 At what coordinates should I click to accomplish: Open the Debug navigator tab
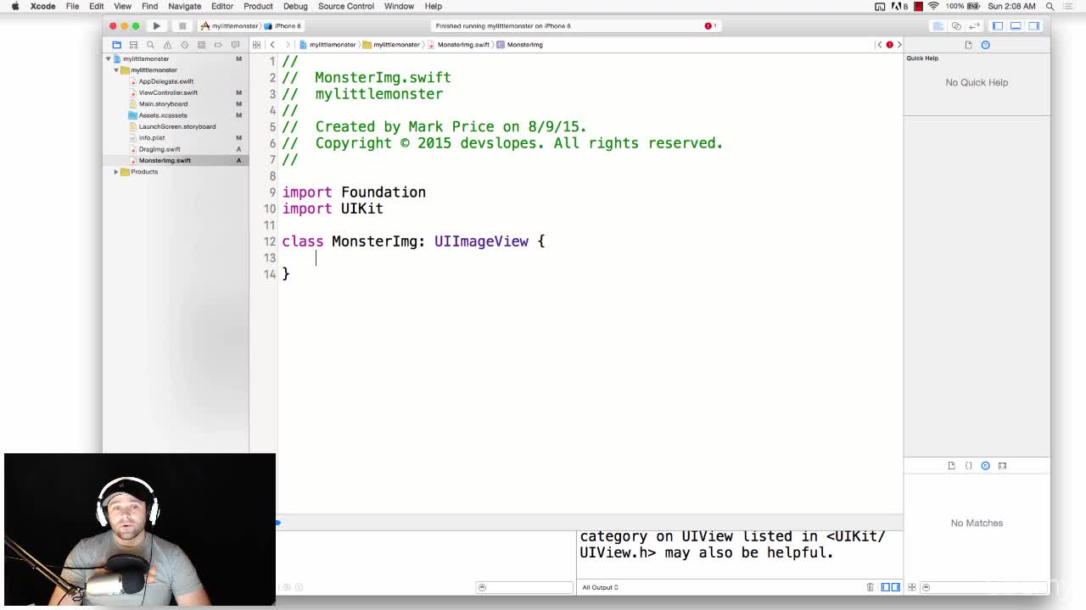201,45
